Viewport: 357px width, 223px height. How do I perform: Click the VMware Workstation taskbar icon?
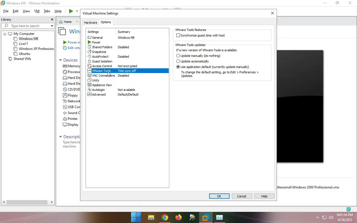206,217
